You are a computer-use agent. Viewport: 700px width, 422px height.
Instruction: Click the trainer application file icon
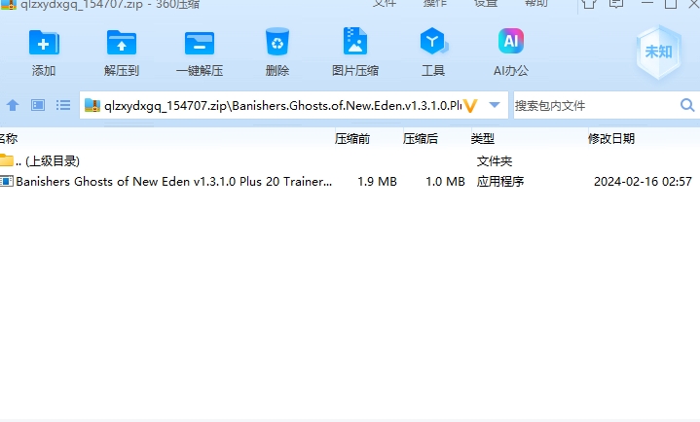7,181
